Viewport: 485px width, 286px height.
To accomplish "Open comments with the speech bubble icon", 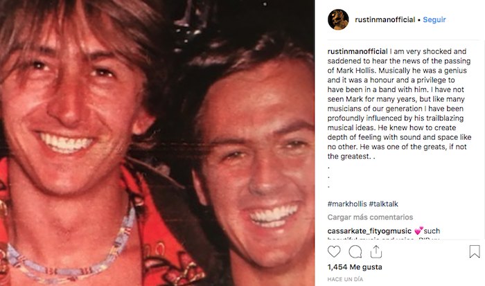I will pos(355,251).
